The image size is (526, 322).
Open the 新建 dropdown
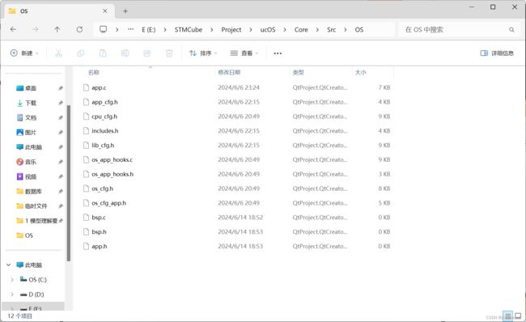click(x=24, y=53)
